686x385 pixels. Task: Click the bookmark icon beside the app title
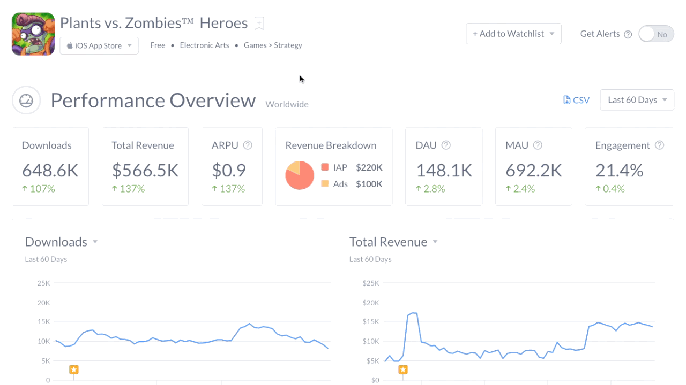click(258, 22)
